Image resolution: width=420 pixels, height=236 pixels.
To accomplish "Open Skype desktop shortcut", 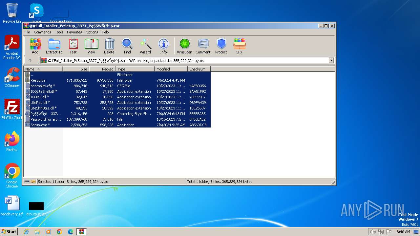I will [x=36, y=13].
